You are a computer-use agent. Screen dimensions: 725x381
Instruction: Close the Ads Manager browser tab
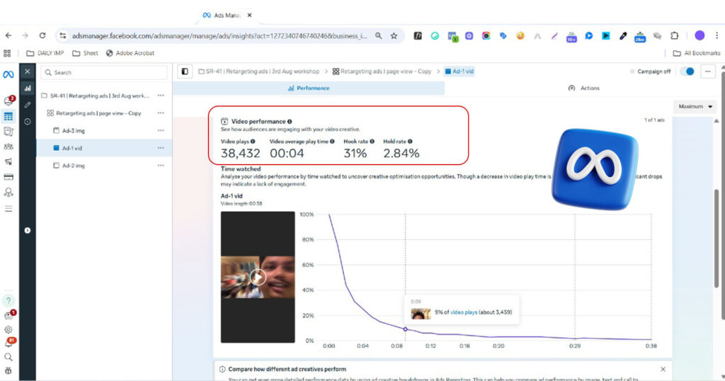(x=250, y=16)
